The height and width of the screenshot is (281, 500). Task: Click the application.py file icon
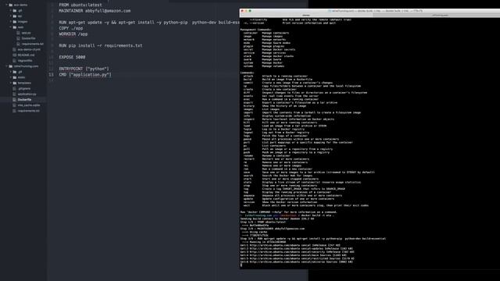pyautogui.click(x=14, y=94)
